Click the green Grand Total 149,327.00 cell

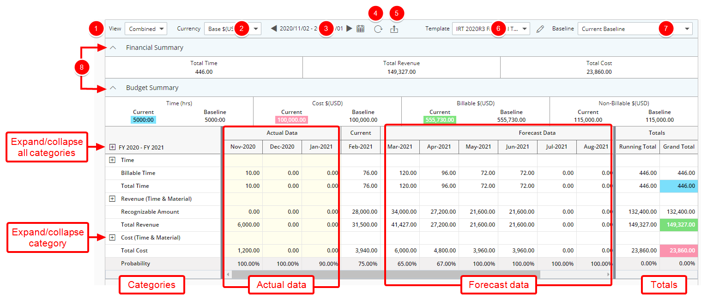tap(678, 225)
